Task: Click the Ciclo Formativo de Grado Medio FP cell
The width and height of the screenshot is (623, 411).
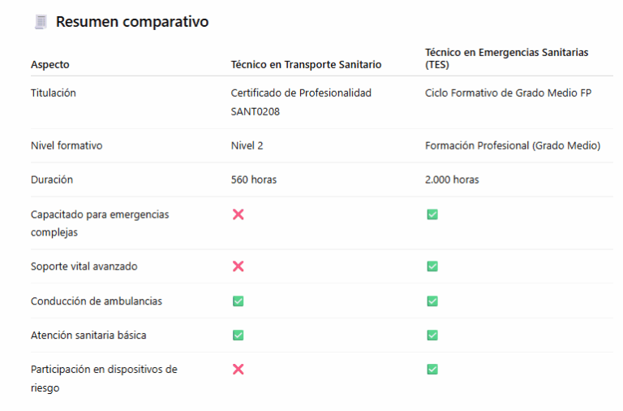Action: coord(508,93)
